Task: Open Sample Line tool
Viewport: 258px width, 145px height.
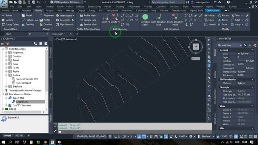Action: [x=88, y=20]
